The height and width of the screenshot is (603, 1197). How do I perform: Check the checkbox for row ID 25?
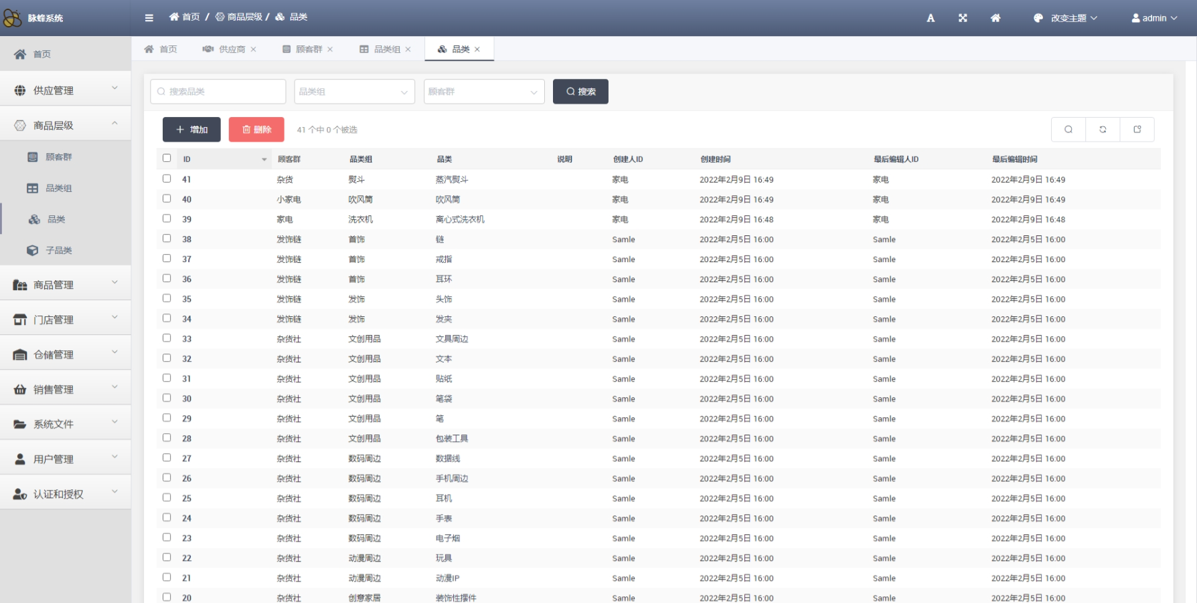[167, 497]
